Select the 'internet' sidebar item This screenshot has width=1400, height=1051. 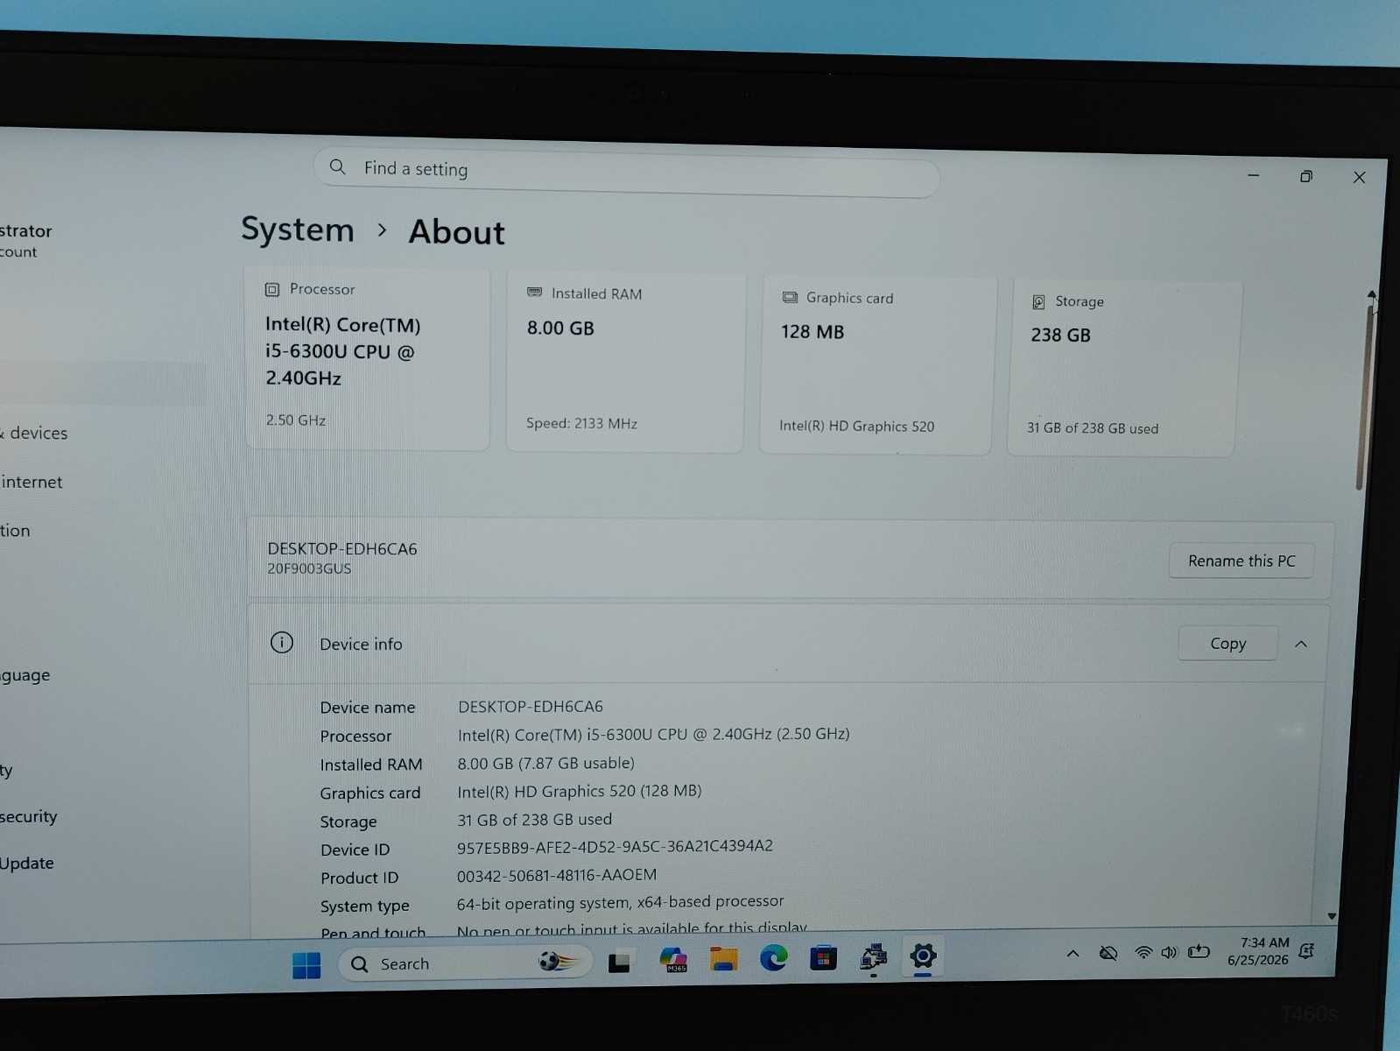pyautogui.click(x=32, y=482)
